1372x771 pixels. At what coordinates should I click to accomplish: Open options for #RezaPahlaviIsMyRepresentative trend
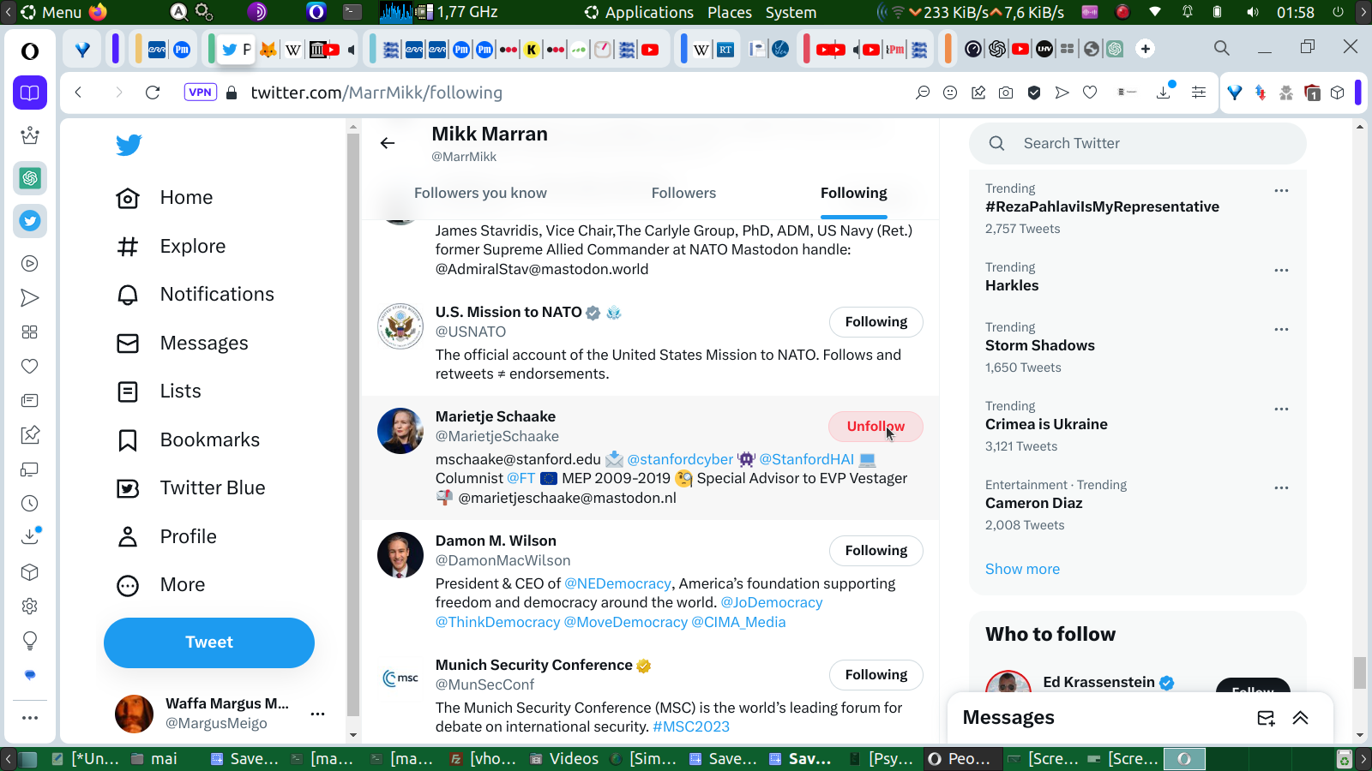click(x=1281, y=191)
